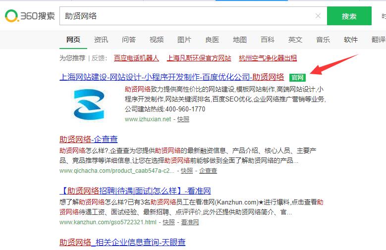Screen dimensions: 386x250
Task: Open recommended link 杭州空气净化器出租
Action: coord(268,58)
